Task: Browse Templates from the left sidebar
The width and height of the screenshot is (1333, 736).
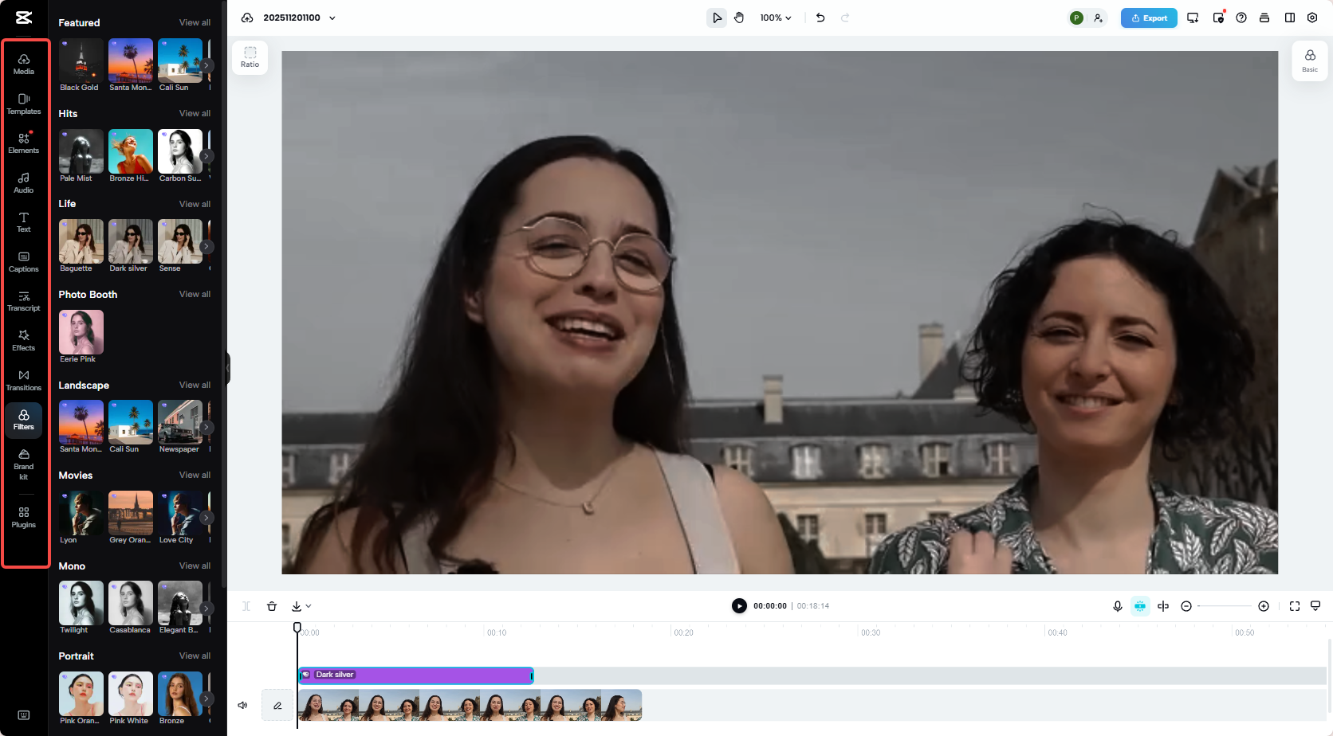Action: [x=23, y=104]
